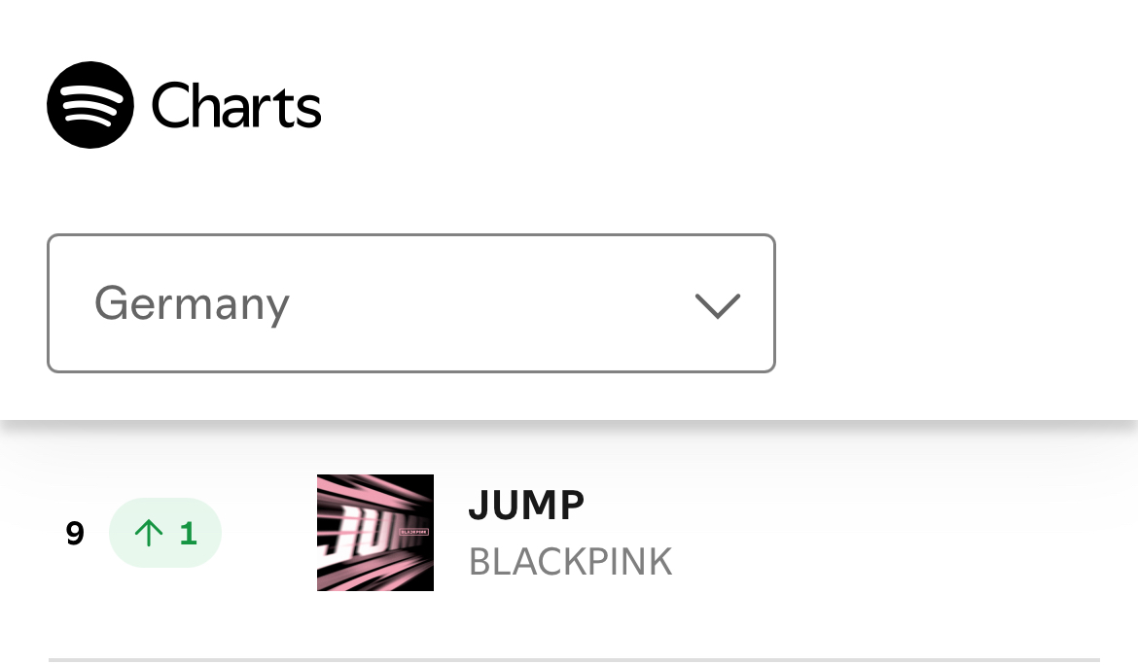The width and height of the screenshot is (1138, 665).
Task: Click the letter C in Charts
Action: (171, 105)
